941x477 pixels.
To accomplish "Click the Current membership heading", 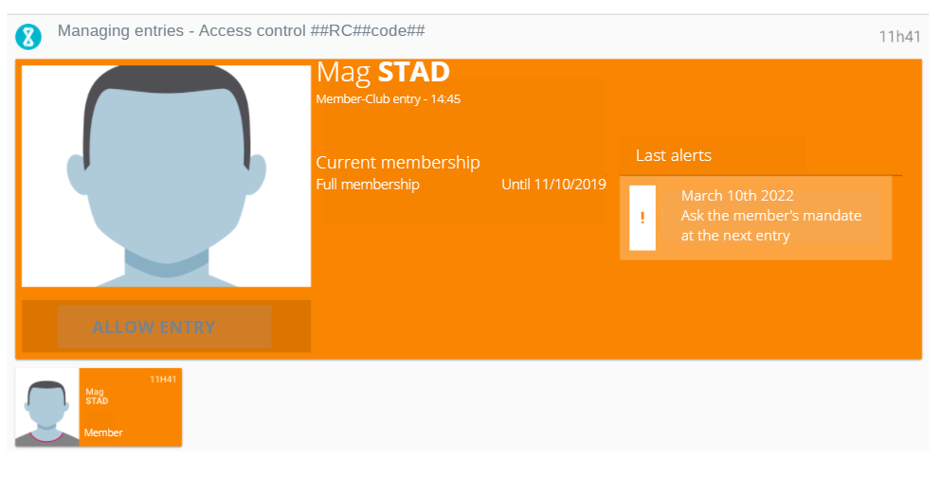I will click(x=398, y=163).
